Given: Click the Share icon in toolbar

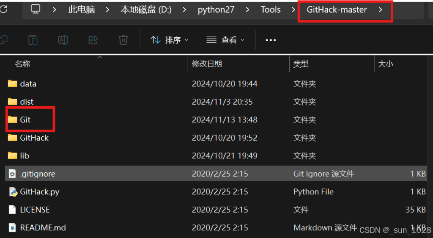Looking at the screenshot, I should pyautogui.click(x=93, y=40).
